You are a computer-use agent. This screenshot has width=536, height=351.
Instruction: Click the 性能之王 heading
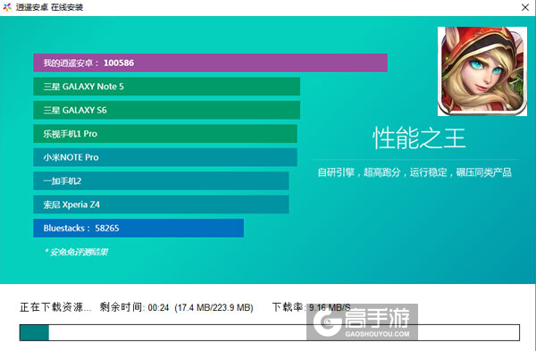point(419,138)
